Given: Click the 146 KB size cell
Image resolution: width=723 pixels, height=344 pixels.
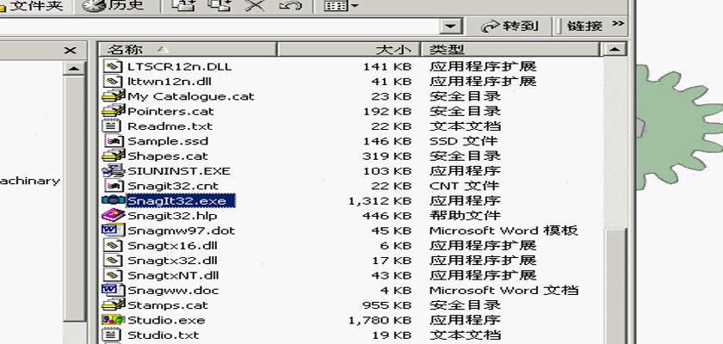Looking at the screenshot, I should coord(386,141).
